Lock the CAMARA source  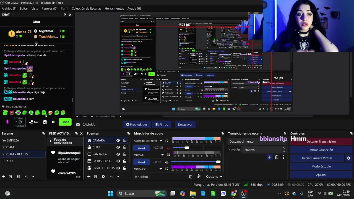124,140
